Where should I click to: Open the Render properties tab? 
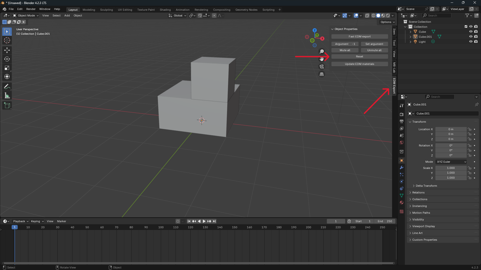tap(402, 114)
